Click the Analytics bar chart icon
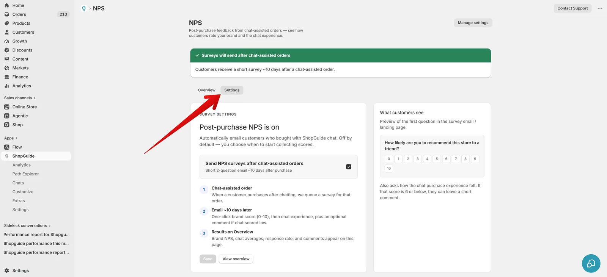This screenshot has height=277, width=607. 6,86
